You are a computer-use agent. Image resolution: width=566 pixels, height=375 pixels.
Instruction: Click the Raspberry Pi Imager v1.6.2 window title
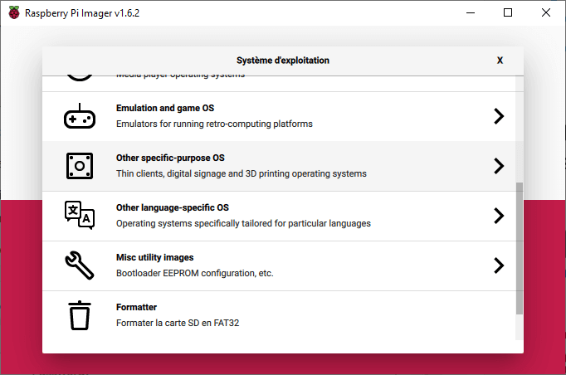coord(82,13)
